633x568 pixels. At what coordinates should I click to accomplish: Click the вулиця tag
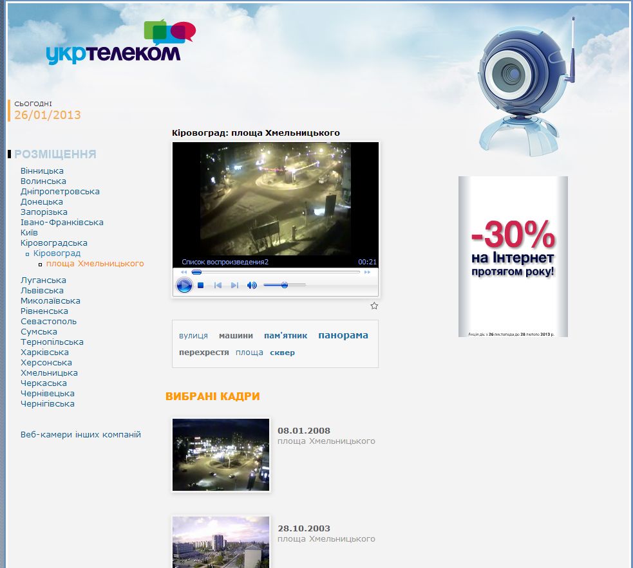[193, 336]
